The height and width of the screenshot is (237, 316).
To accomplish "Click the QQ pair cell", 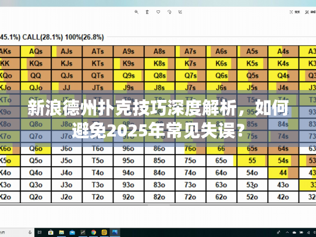I will click(x=36, y=76).
